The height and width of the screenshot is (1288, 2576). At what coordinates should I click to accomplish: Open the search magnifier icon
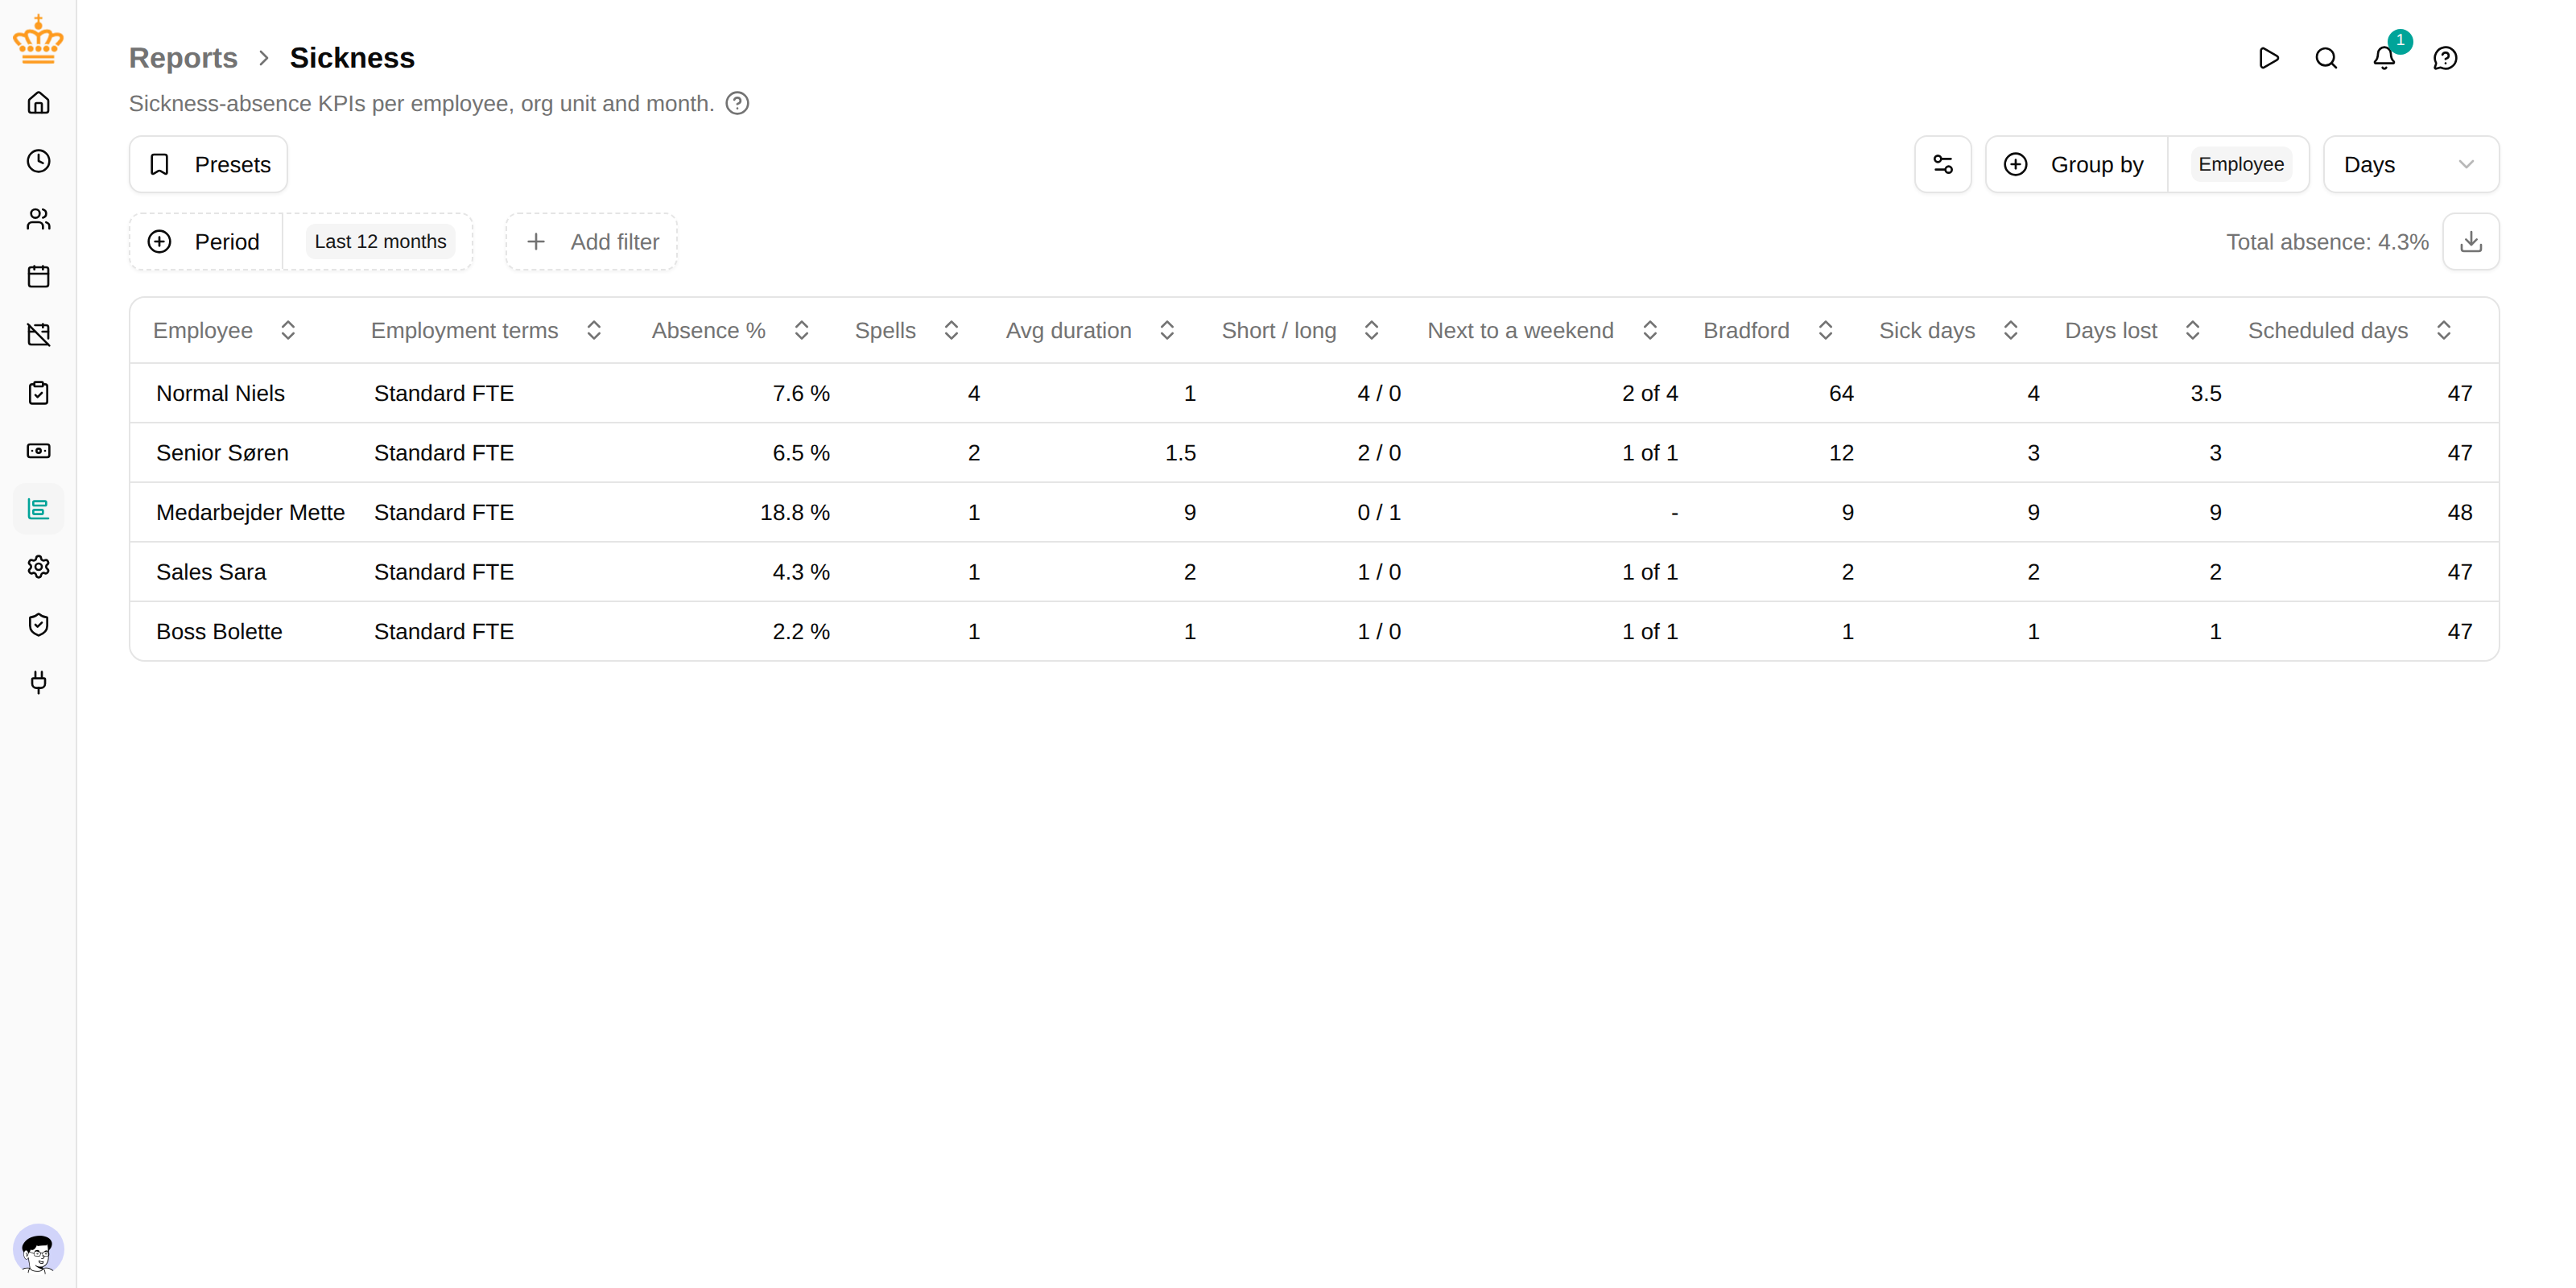pos(2327,58)
